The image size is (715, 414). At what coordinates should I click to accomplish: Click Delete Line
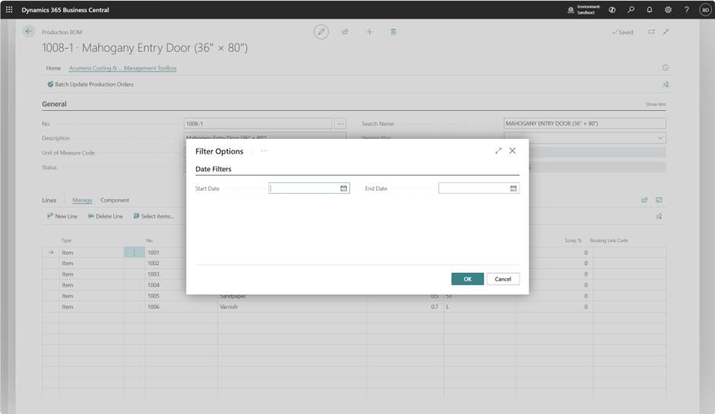click(105, 216)
